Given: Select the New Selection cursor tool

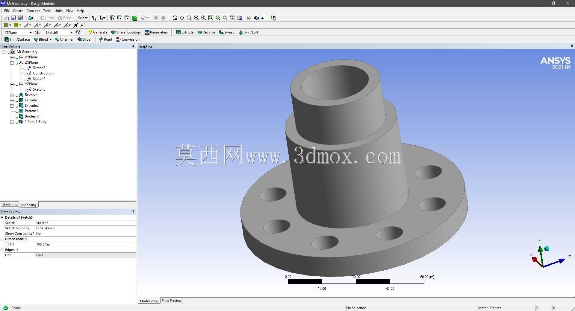Looking at the screenshot, I should [94, 18].
